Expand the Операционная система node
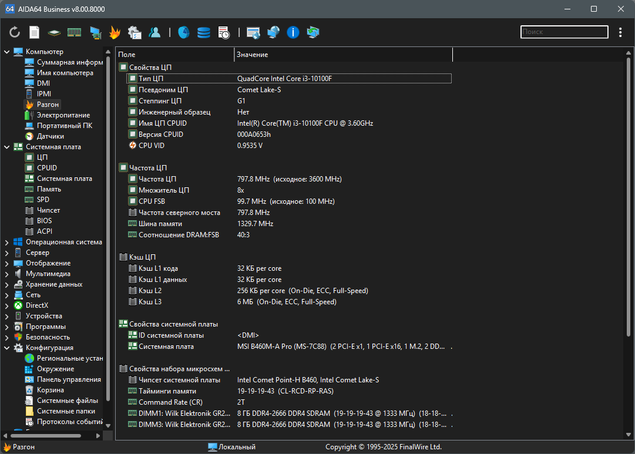The width and height of the screenshot is (635, 454). click(6, 242)
